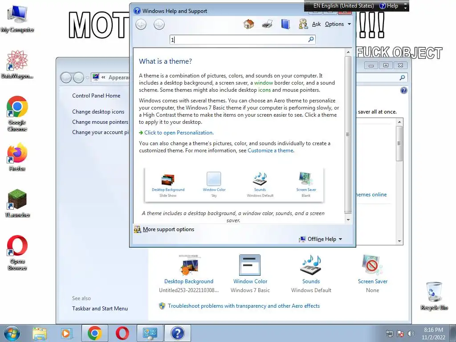Click Troubleshoot problems with transparency link
This screenshot has width=456, height=342.
click(x=244, y=306)
